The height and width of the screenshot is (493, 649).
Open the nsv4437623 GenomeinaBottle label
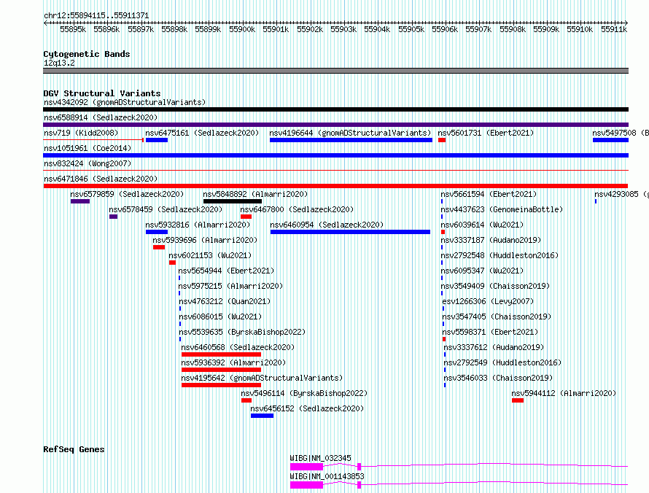pos(502,209)
